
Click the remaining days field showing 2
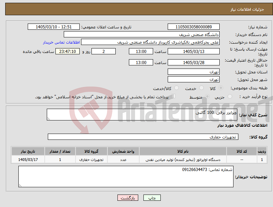104,51
